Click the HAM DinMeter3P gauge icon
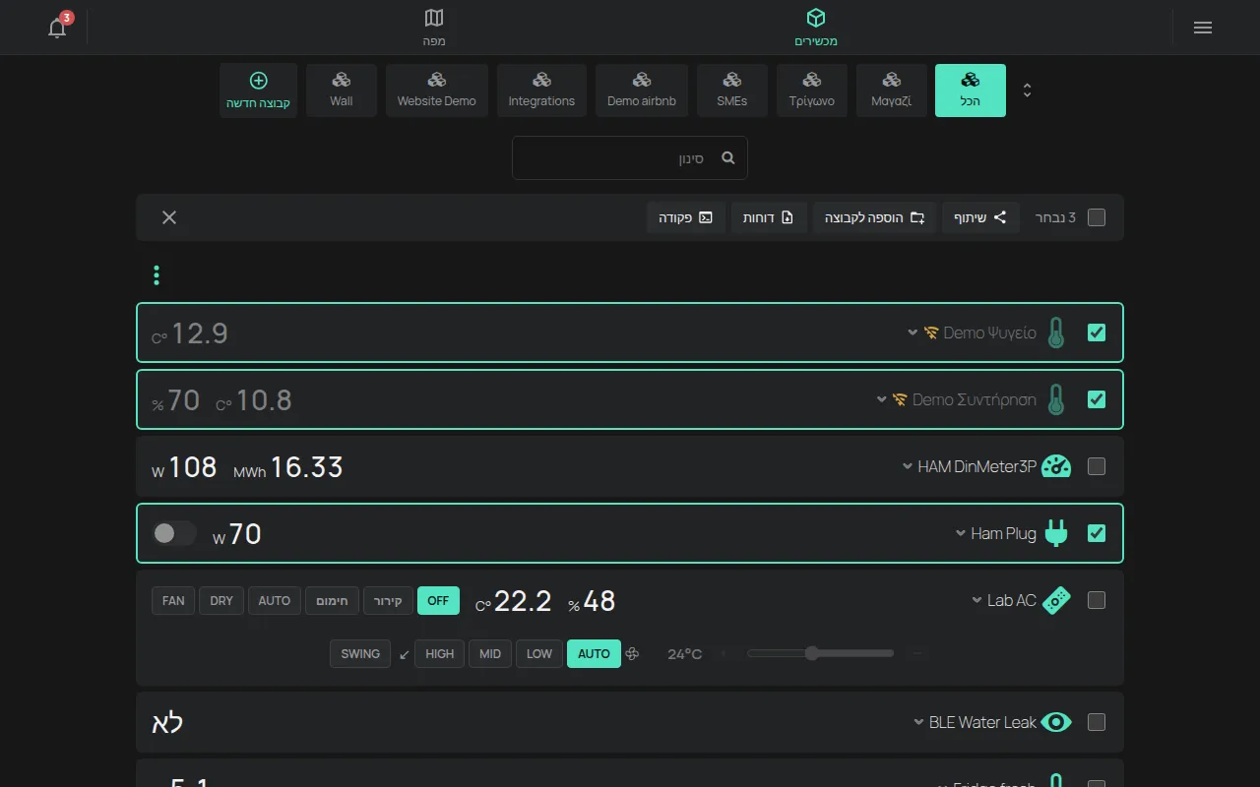Screen dimensions: 1260x787 tap(1056, 466)
